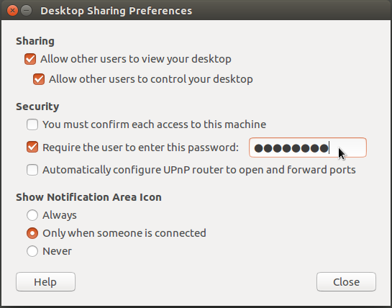
Task: Click the Show Notification Area Icon heading
Action: tap(88, 197)
